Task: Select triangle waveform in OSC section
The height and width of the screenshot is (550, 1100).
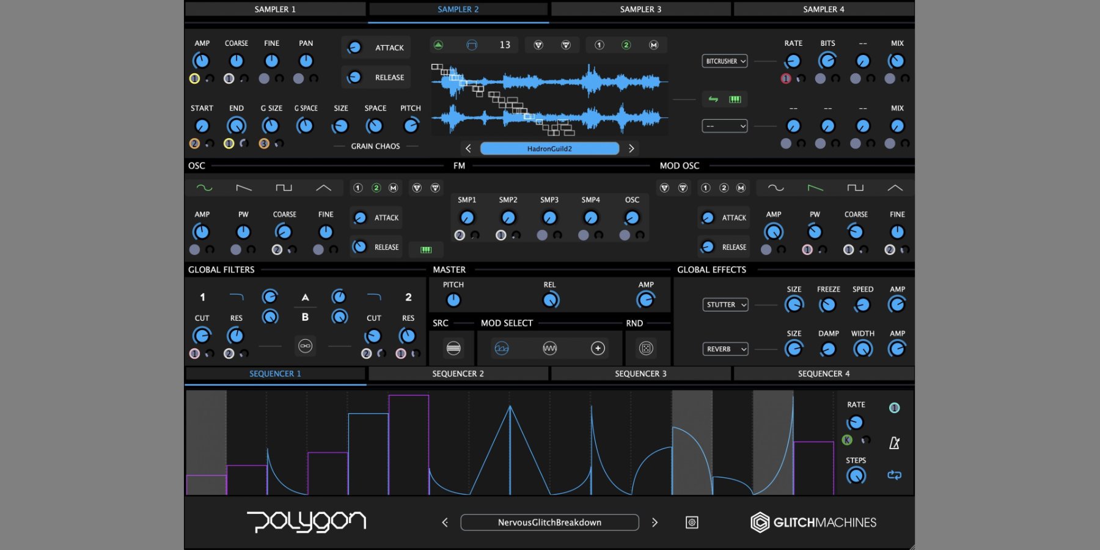Action: 323,188
